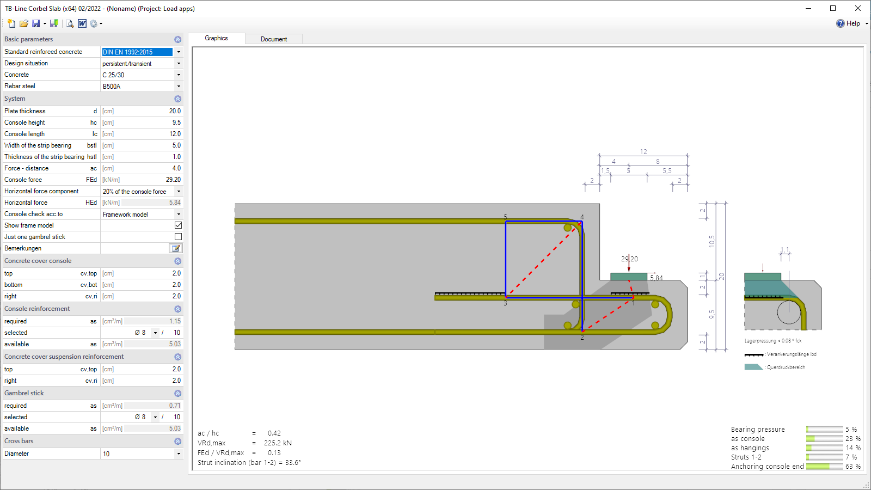This screenshot has width=871, height=490.
Task: Collapse the System section
Action: pos(177,99)
